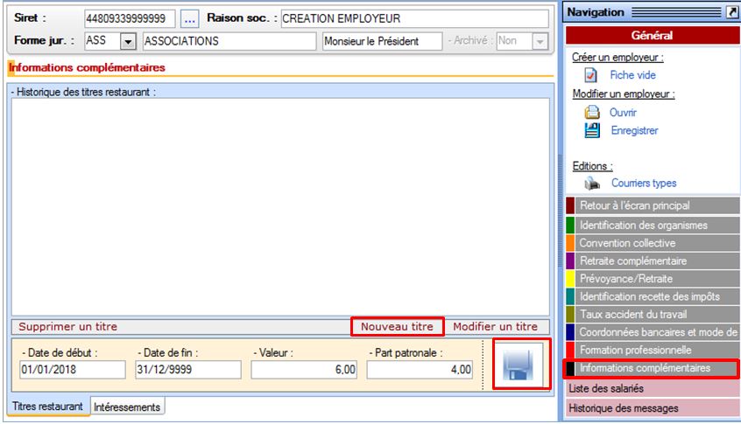Open Historique des messages
This screenshot has height=424, width=741.
653,408
